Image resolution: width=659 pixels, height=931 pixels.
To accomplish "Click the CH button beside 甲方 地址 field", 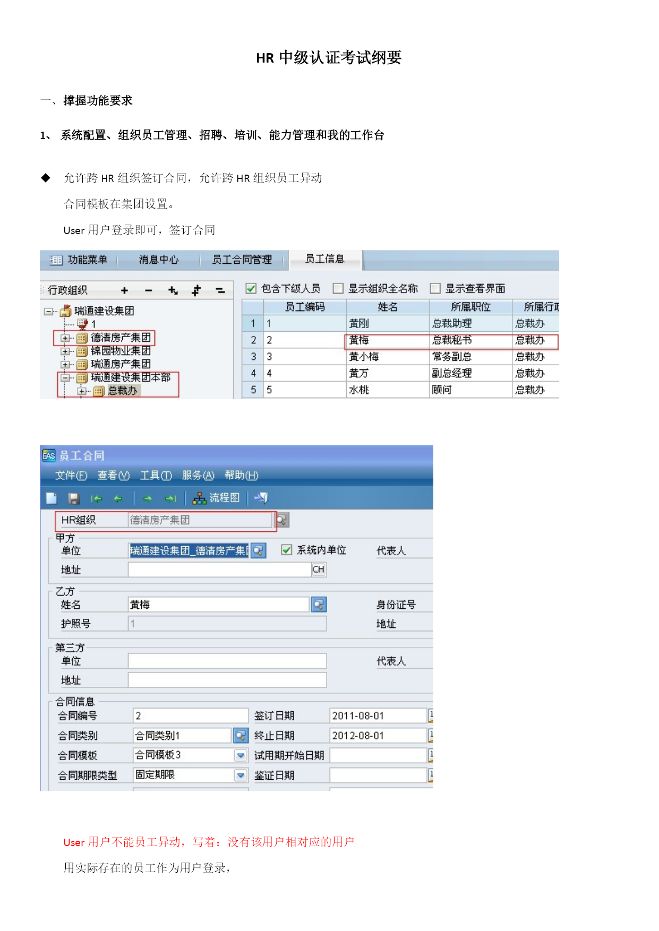I will tap(319, 570).
